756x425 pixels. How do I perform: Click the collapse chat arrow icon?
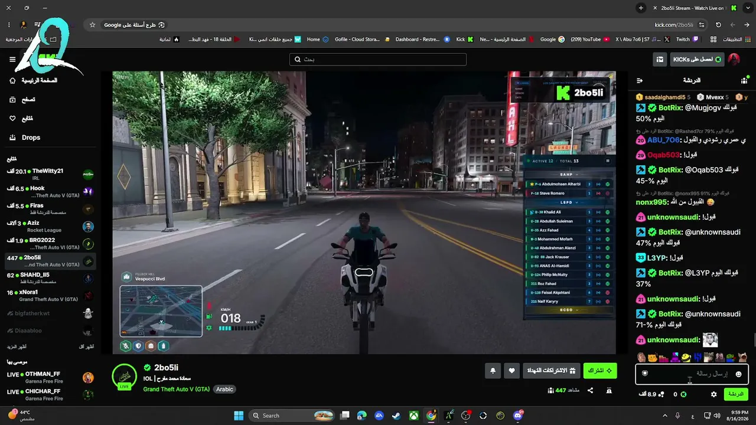point(639,80)
